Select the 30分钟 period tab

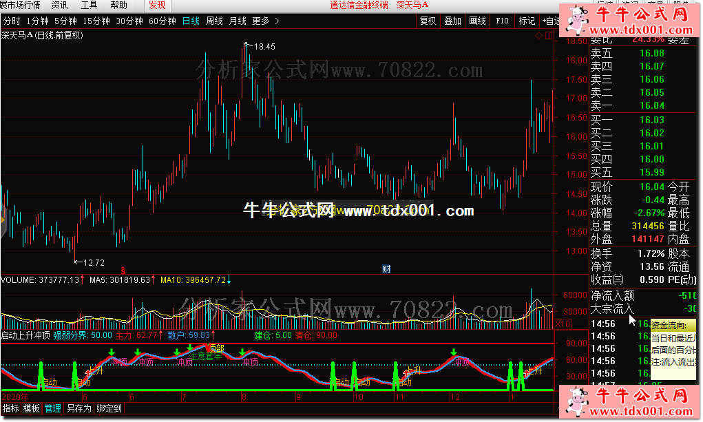[x=129, y=21]
